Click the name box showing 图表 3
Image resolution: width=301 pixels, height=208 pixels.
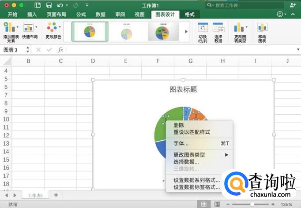[x=13, y=50]
